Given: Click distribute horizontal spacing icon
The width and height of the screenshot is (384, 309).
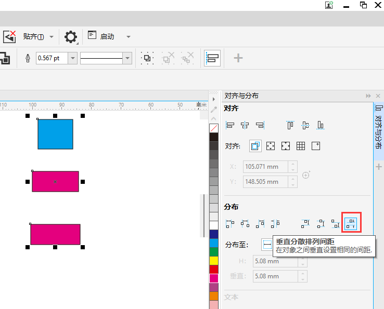Looking at the screenshot, I should click(x=275, y=224).
